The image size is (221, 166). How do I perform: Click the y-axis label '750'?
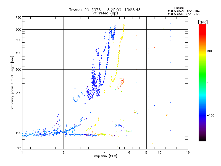click(18, 17)
